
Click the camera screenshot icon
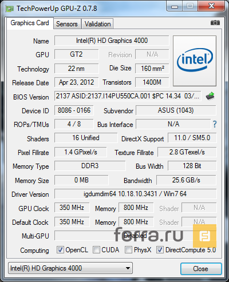[x=215, y=23]
